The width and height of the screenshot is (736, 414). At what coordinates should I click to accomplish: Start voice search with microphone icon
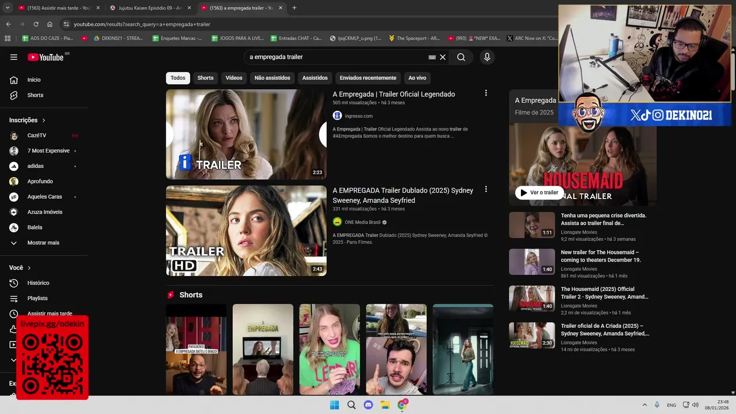pos(487,57)
